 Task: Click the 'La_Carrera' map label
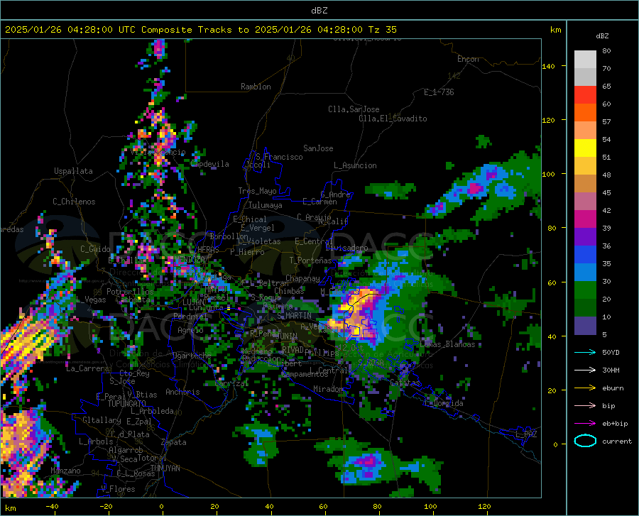(x=87, y=368)
